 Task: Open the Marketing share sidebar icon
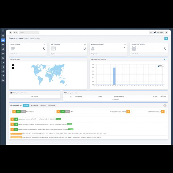(3, 71)
